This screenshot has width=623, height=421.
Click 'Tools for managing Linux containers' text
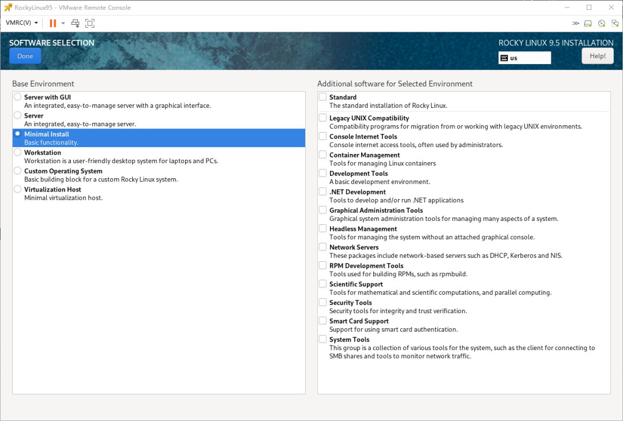[382, 163]
